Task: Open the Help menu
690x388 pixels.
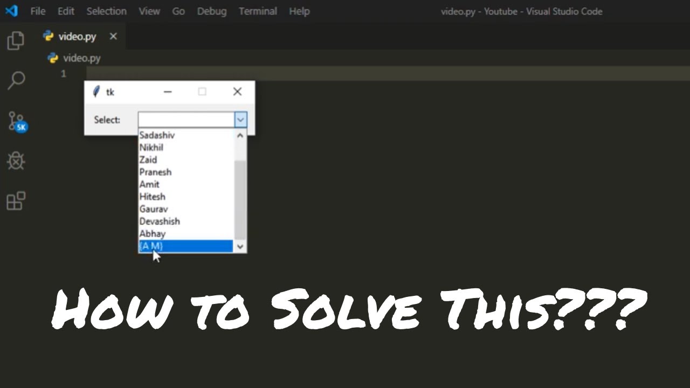Action: click(x=299, y=11)
